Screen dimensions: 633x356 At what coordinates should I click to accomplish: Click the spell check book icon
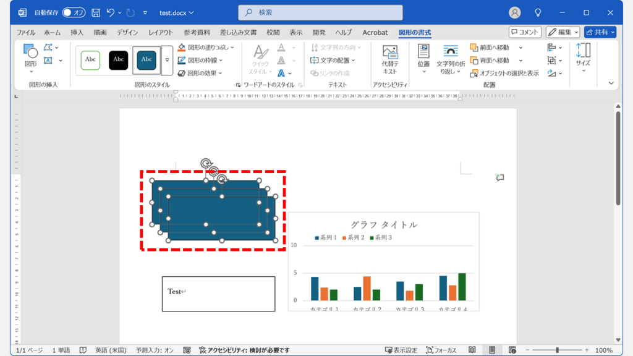click(83, 350)
